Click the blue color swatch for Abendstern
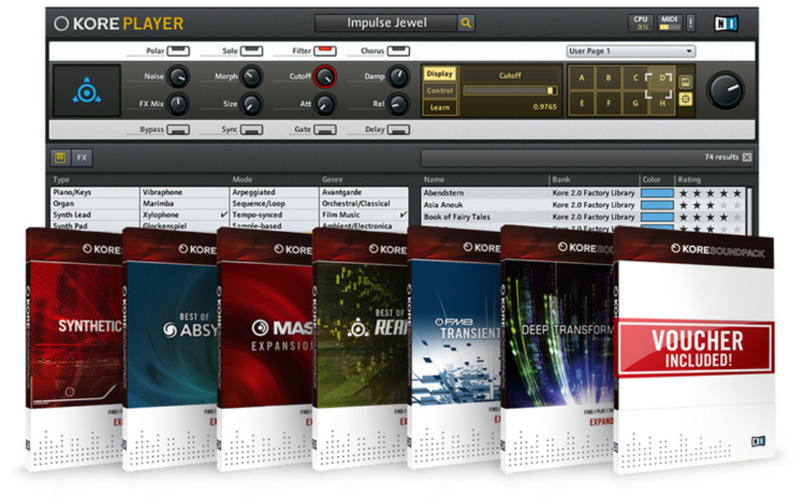This screenshot has width=805, height=499. point(657,193)
